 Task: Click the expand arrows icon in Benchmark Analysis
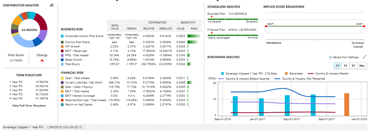tap(364, 57)
